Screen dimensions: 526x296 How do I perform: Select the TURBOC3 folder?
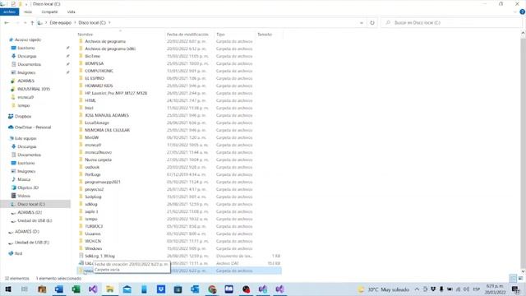tap(94, 226)
